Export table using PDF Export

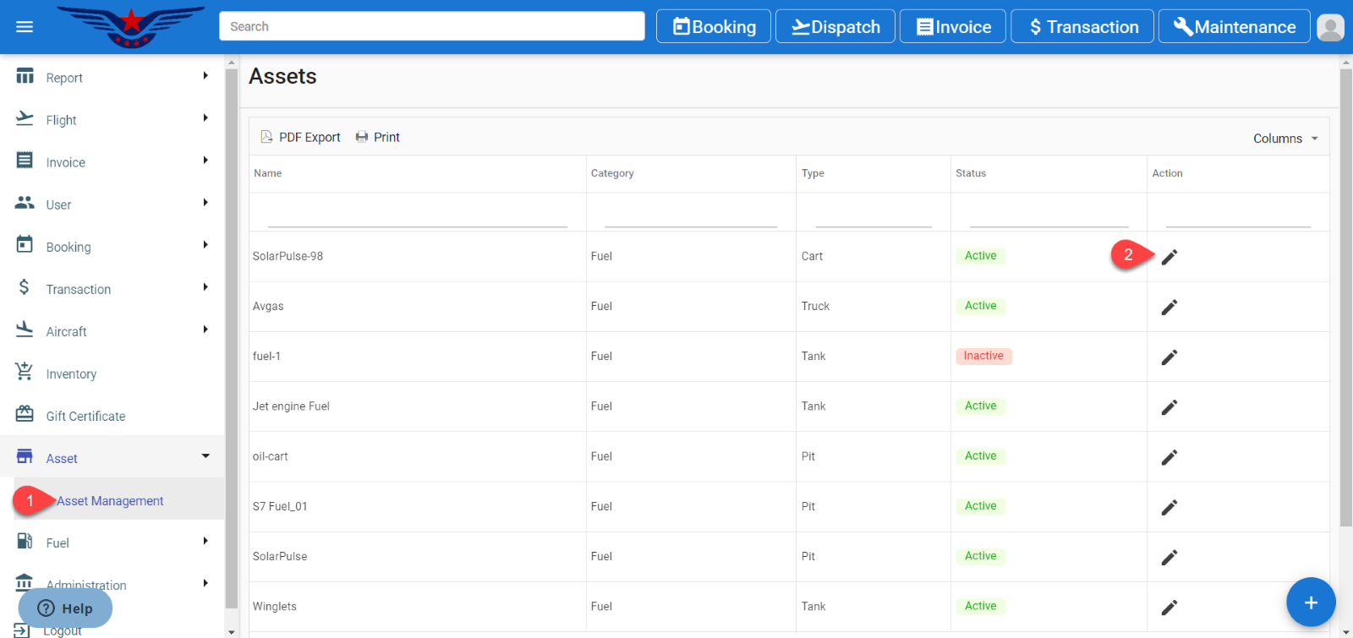(x=301, y=137)
